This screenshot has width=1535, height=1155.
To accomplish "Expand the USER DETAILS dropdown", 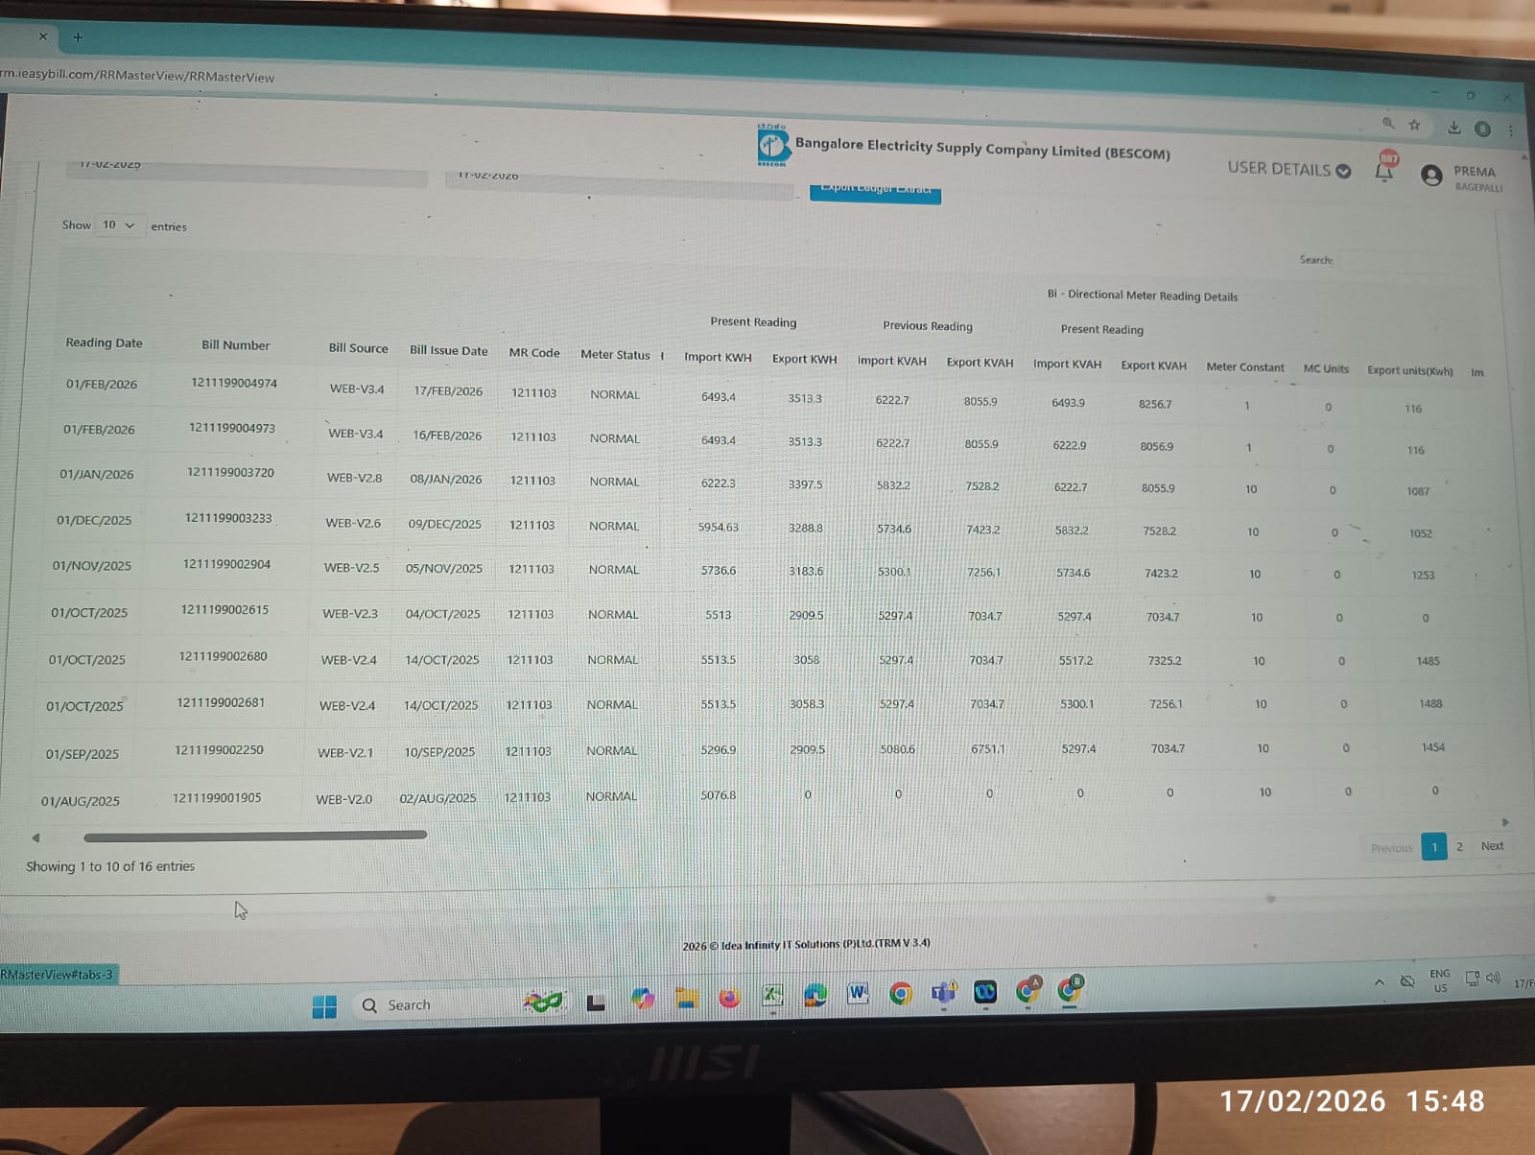I will click(1289, 170).
